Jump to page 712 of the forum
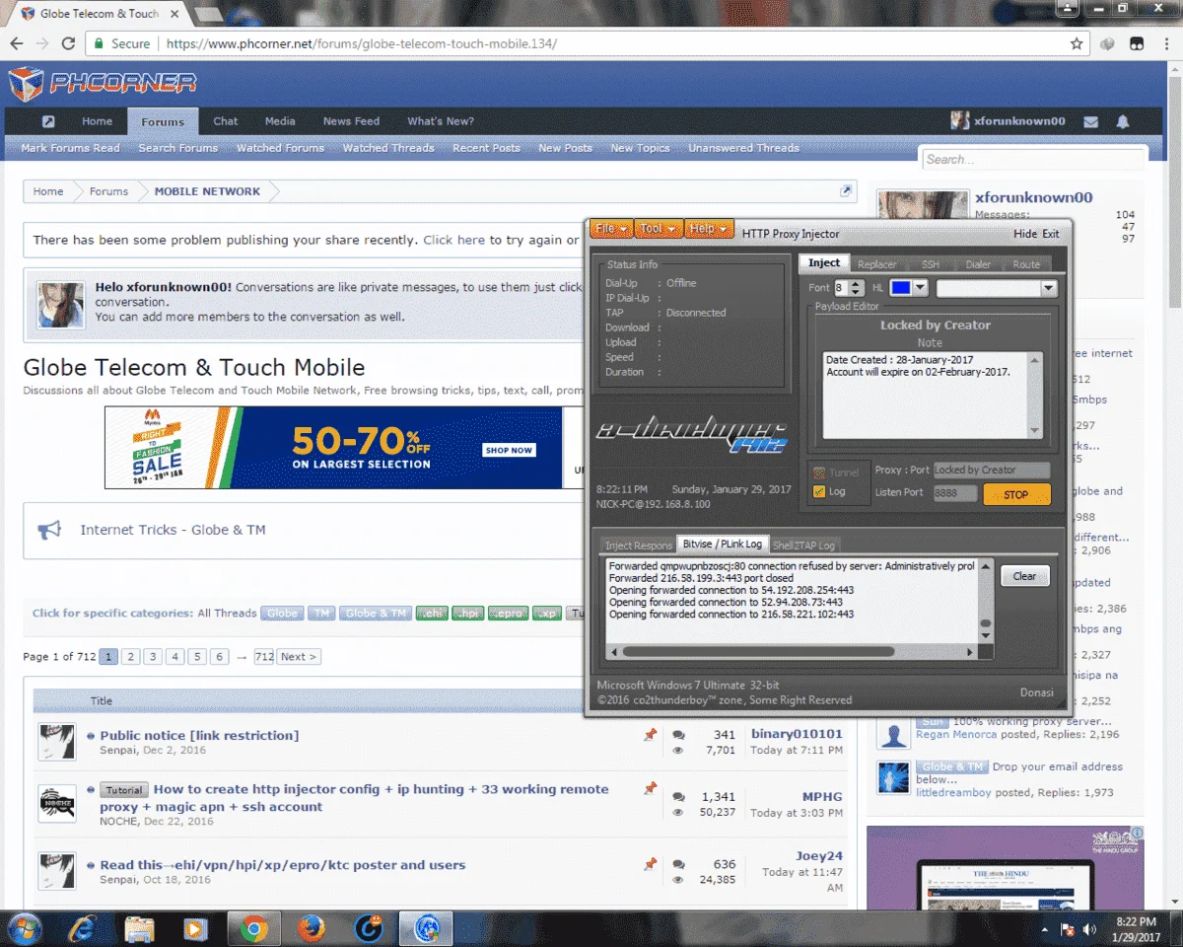The width and height of the screenshot is (1183, 947). 263,657
